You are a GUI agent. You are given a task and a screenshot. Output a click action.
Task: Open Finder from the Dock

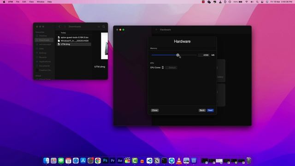(x=46, y=160)
